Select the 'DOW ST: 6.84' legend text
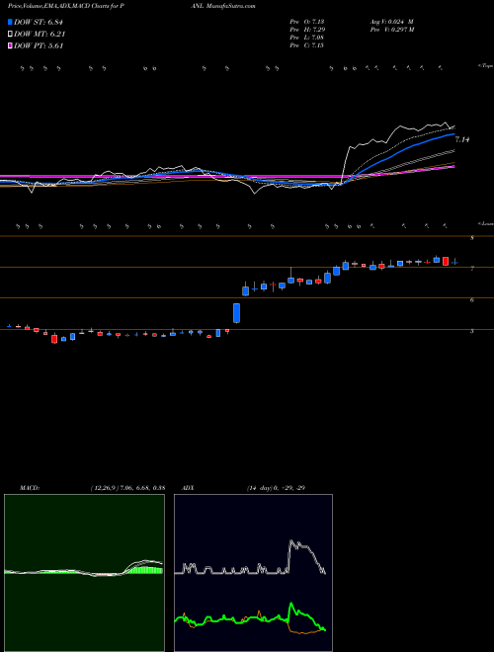The height and width of the screenshot is (652, 494). click(41, 22)
